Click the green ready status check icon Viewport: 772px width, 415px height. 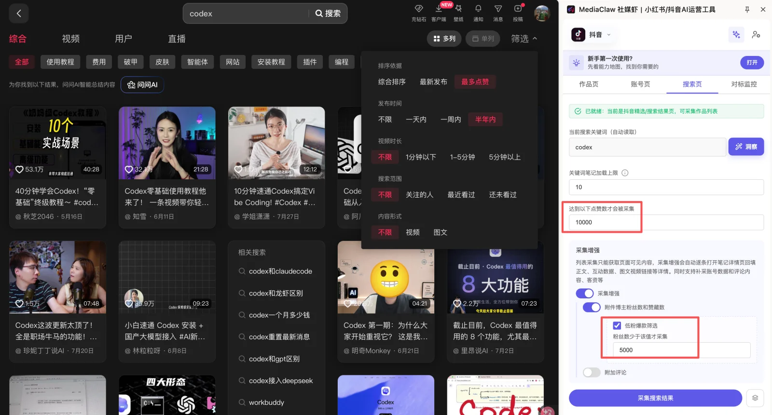click(578, 111)
